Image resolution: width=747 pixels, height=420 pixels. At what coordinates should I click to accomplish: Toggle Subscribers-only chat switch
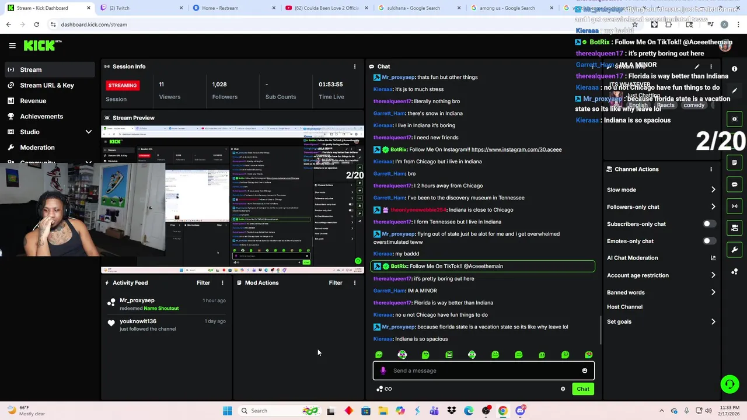(x=708, y=224)
